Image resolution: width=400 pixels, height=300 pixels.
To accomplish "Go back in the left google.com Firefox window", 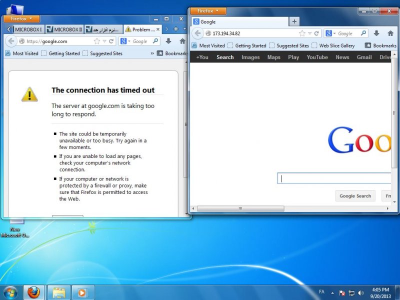I will [x=11, y=41].
